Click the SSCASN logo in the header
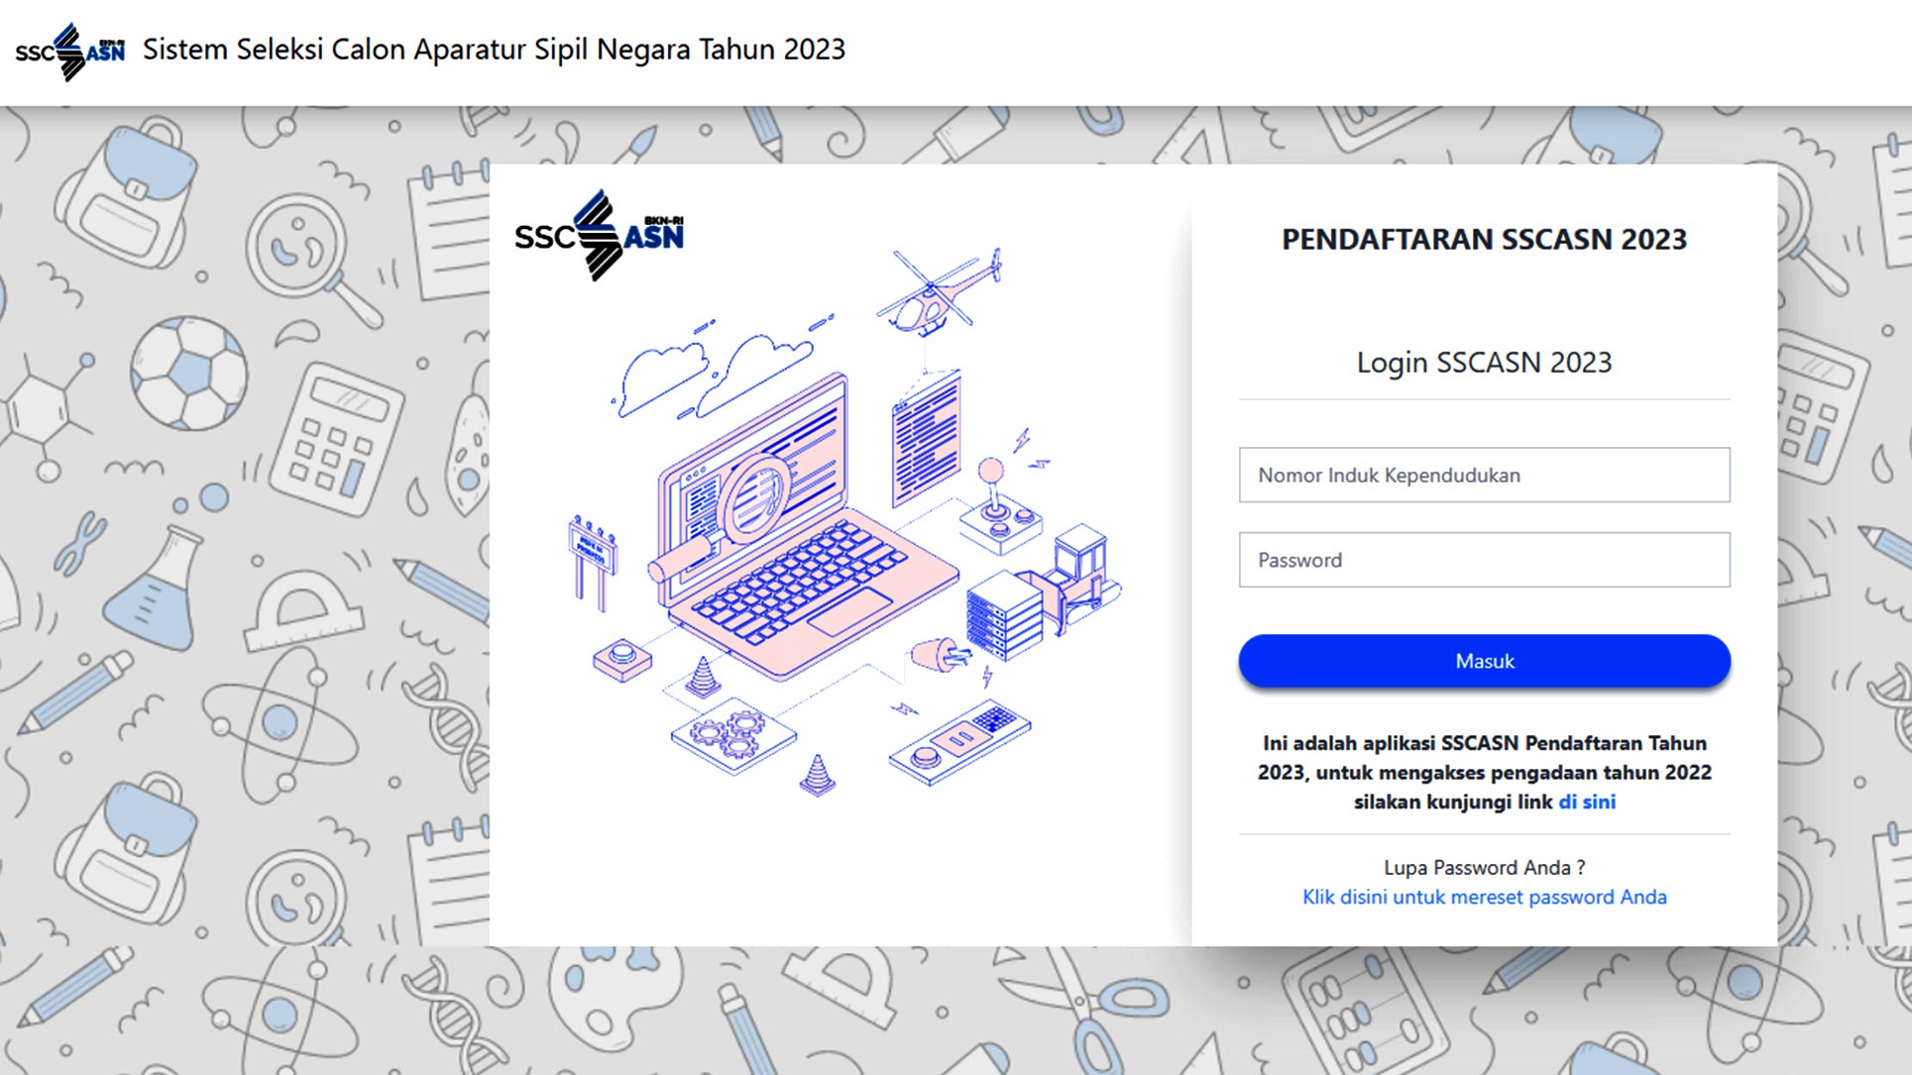The height and width of the screenshot is (1075, 1912). click(x=70, y=51)
